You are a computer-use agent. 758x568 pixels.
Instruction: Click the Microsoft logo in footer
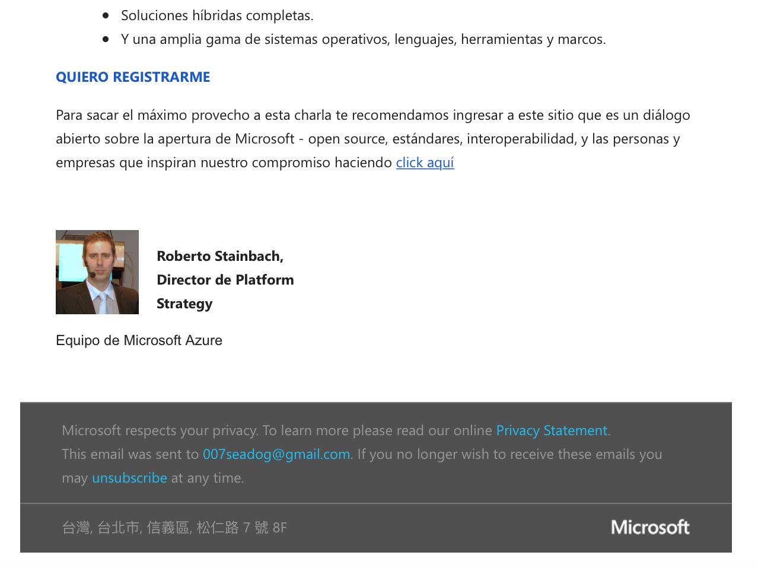coord(650,527)
